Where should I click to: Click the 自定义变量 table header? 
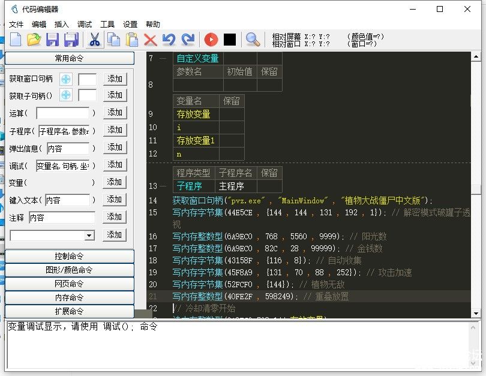point(198,58)
